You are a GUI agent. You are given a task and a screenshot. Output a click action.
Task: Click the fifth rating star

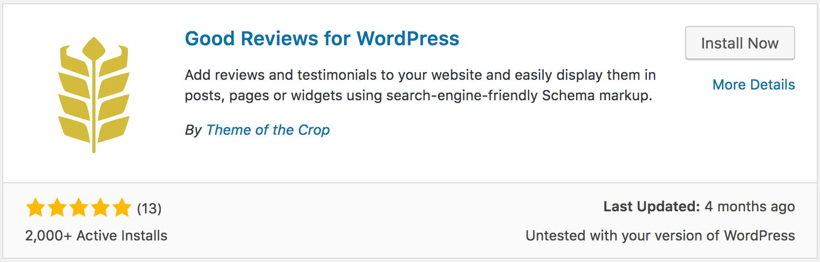tap(121, 208)
